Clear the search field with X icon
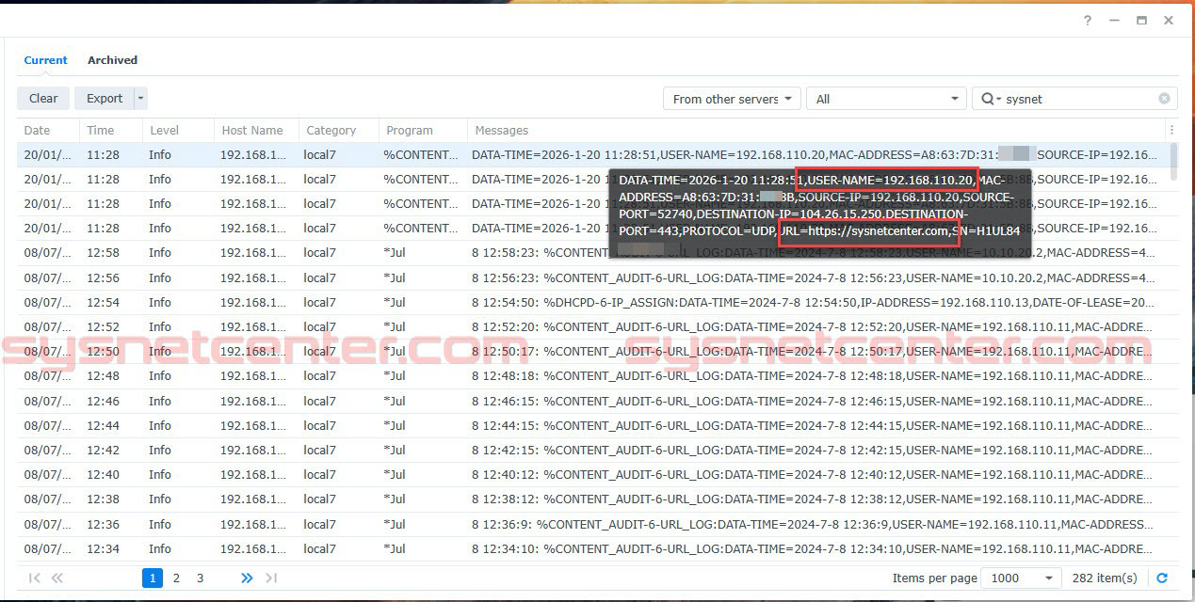Image resolution: width=1195 pixels, height=602 pixels. [1164, 99]
